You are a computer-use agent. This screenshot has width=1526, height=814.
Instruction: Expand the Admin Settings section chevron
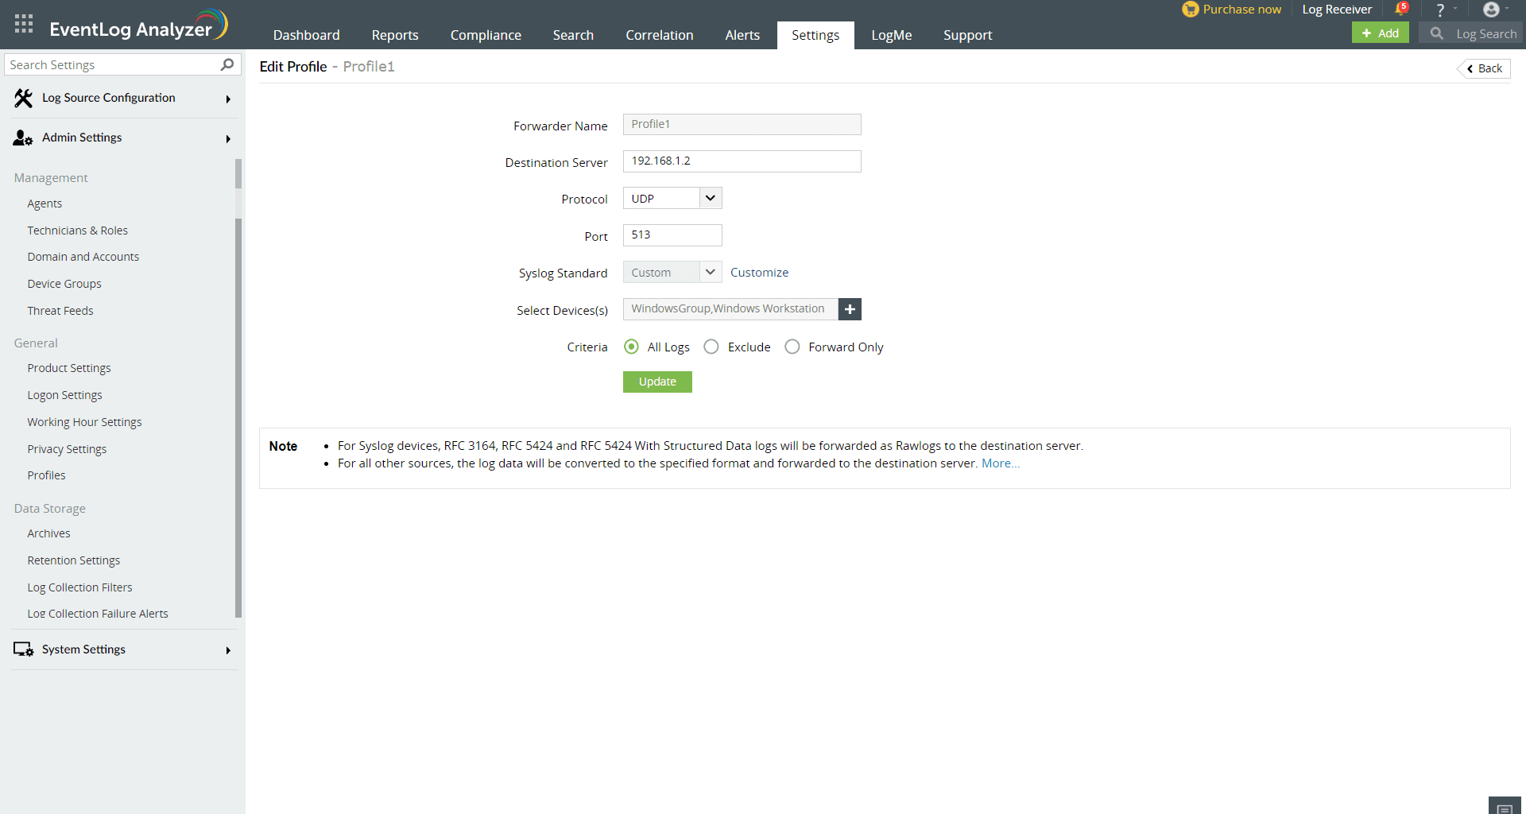tap(228, 138)
